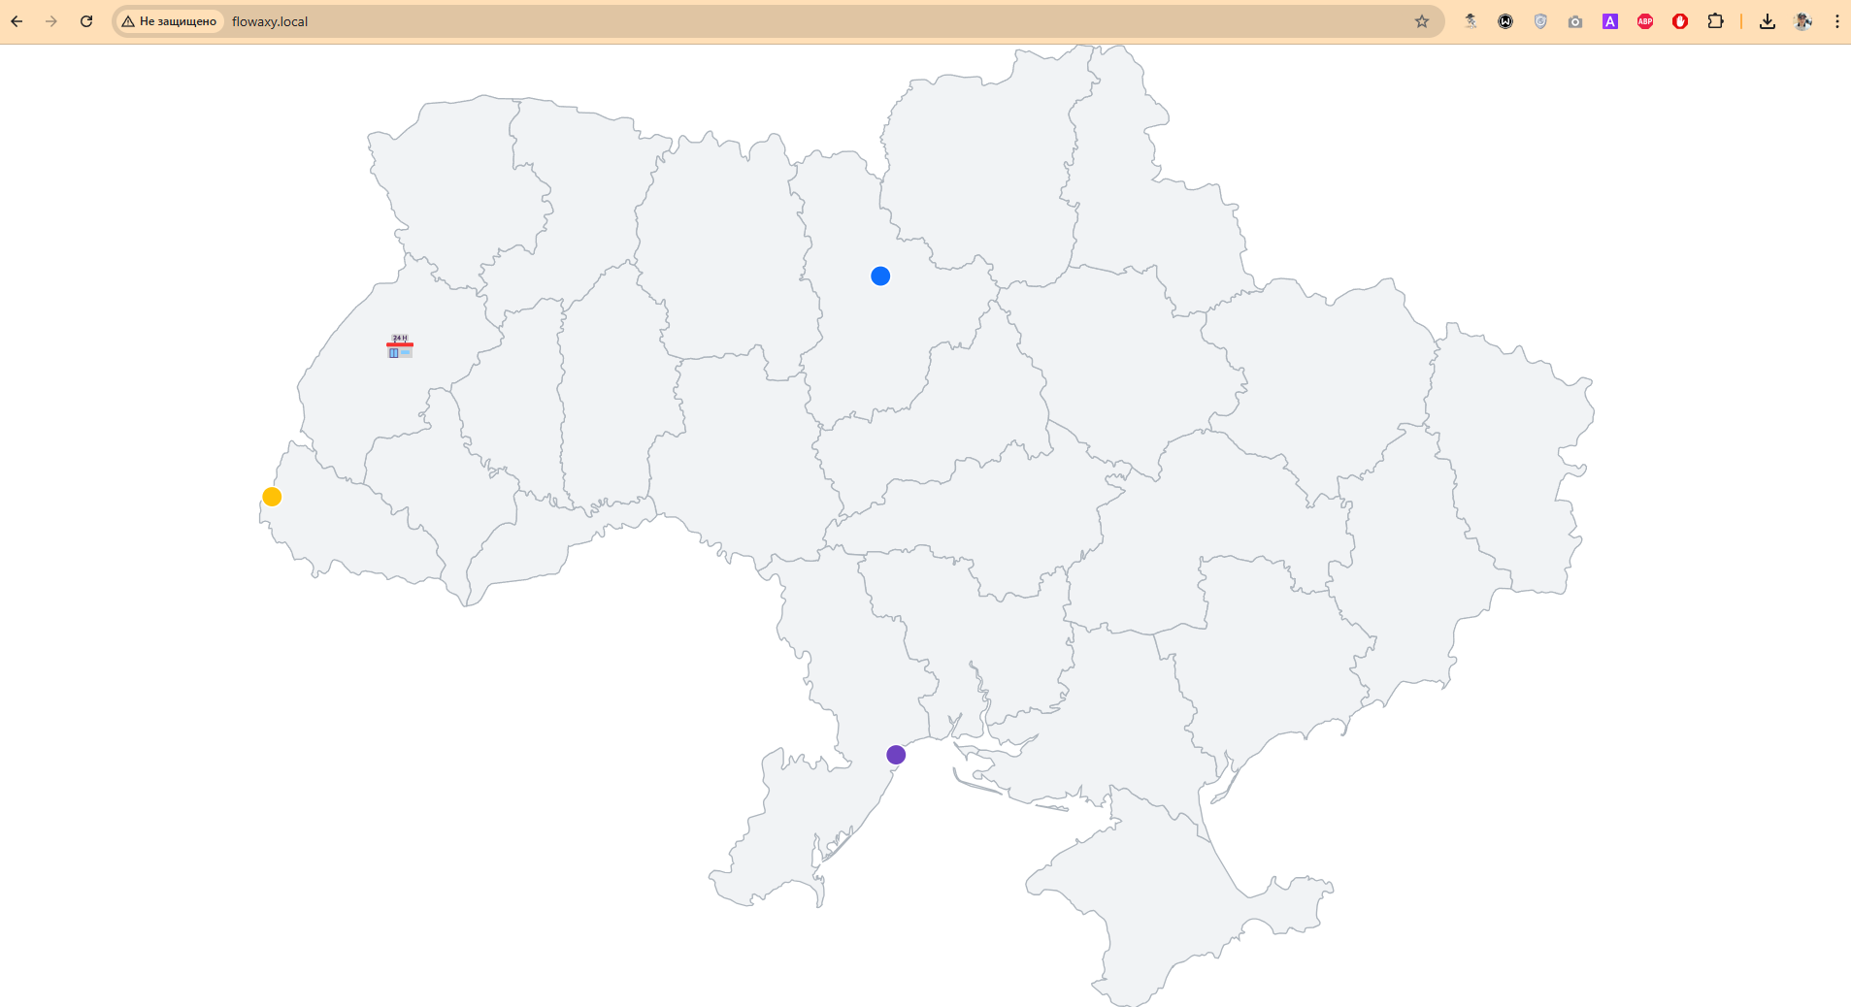
Task: Open the black W circle extension
Action: pos(1505,21)
